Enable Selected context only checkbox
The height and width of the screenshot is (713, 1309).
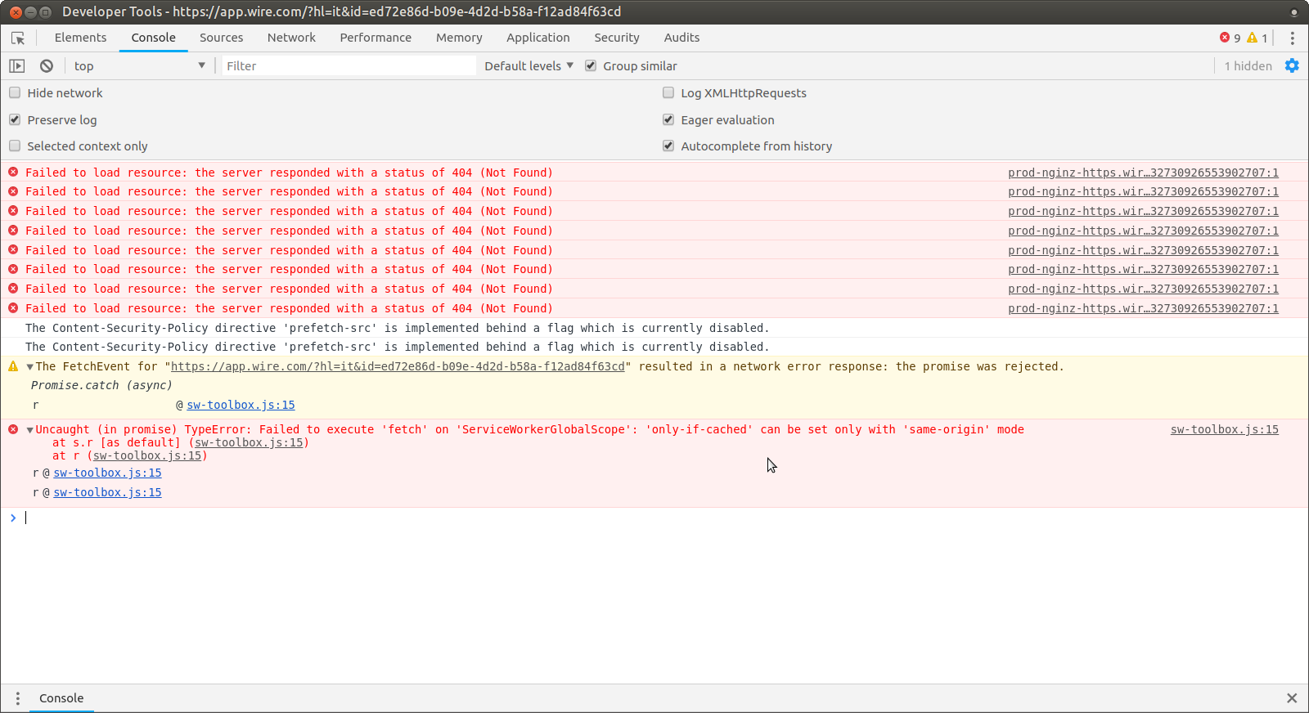coord(15,146)
